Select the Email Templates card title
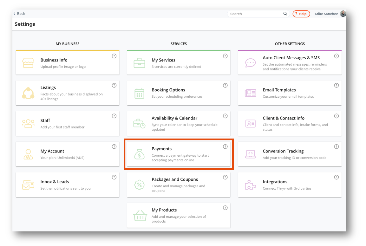This screenshot has height=246, width=366. click(x=279, y=90)
